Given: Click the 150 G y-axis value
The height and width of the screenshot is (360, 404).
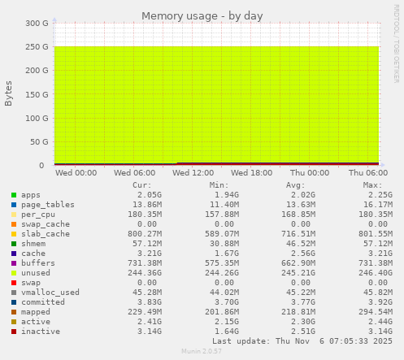Looking at the screenshot, I should [x=37, y=94].
